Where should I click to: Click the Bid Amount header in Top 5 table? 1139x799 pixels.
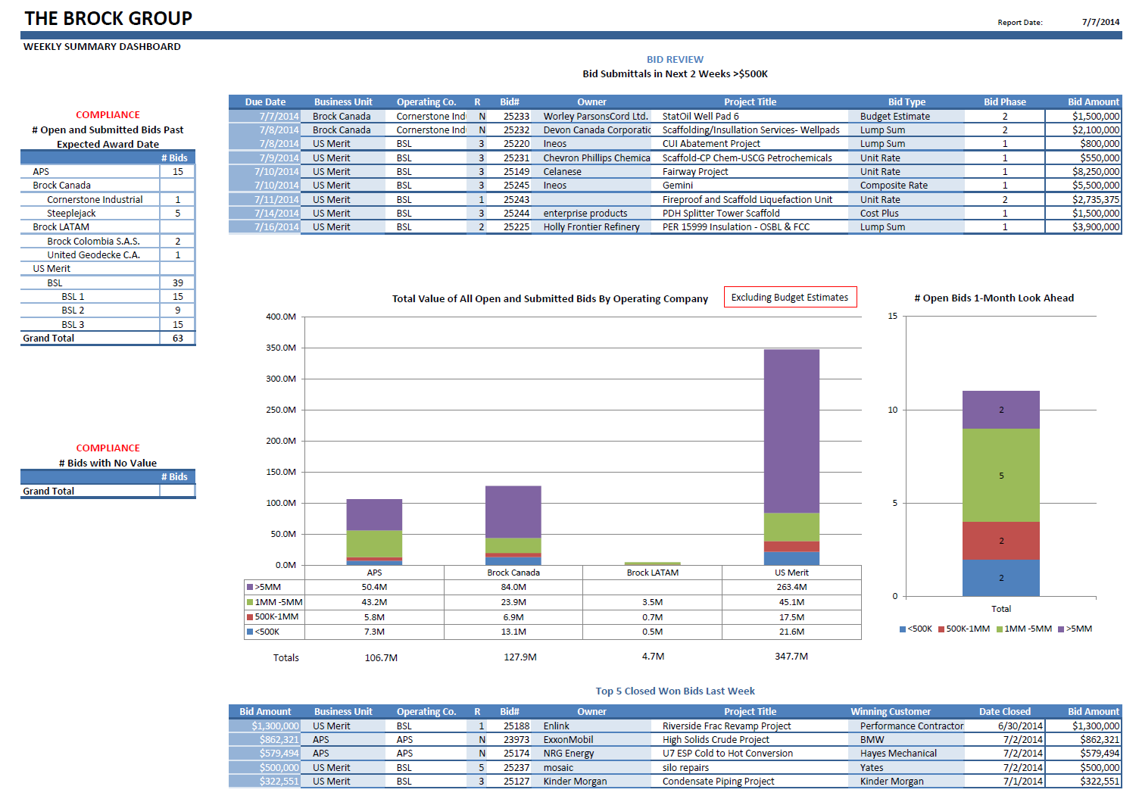(x=267, y=711)
